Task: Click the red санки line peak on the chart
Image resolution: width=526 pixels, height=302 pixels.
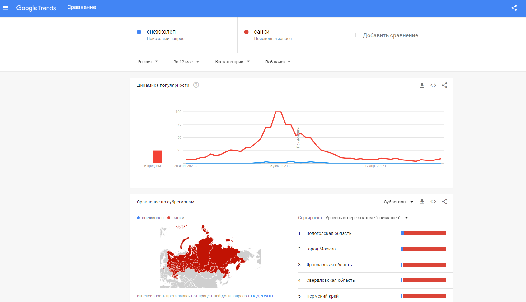Action: [x=278, y=112]
